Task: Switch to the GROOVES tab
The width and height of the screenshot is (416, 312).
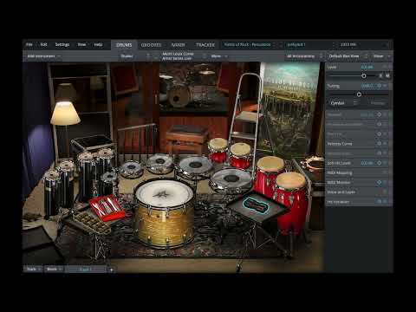Action: point(151,45)
